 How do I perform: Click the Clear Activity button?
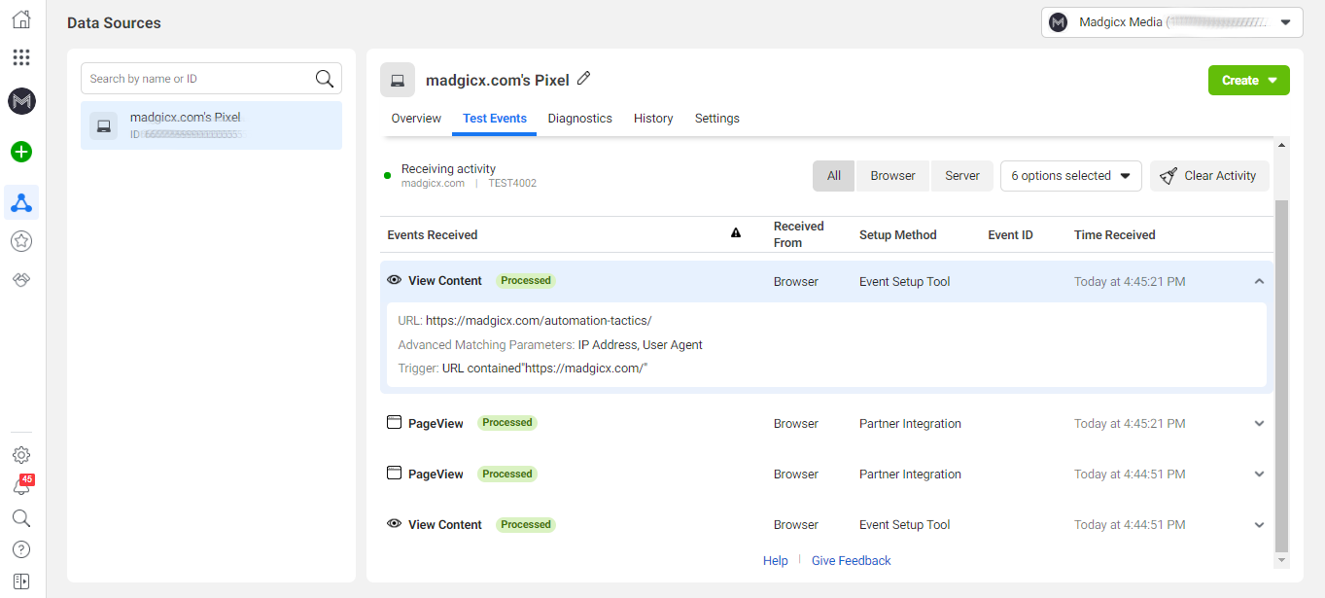coord(1209,176)
